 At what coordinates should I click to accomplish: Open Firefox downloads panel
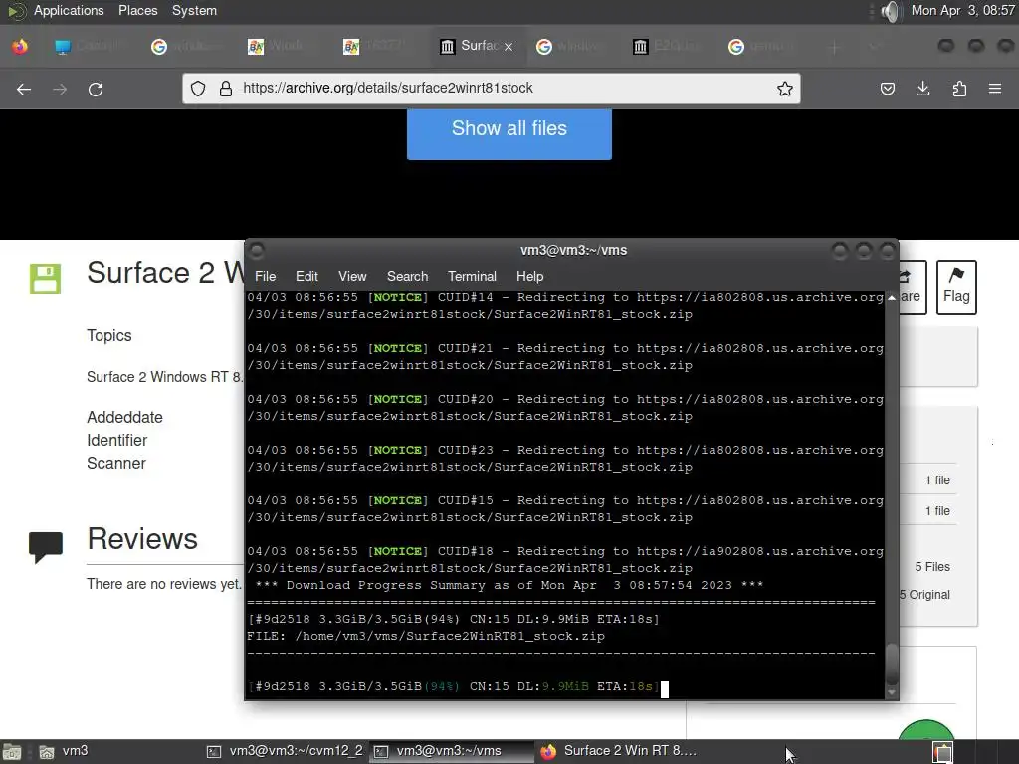[x=922, y=89]
